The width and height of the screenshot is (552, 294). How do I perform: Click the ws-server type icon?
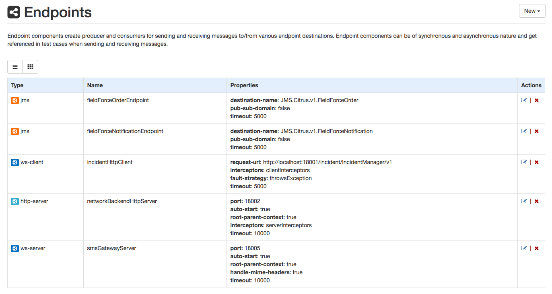click(14, 249)
